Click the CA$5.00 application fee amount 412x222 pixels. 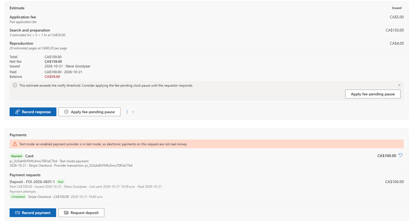click(x=397, y=17)
